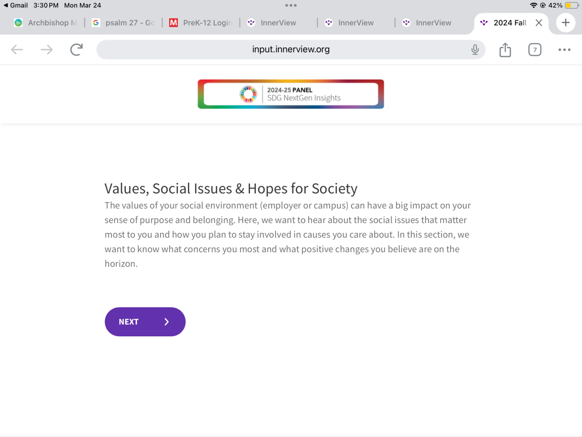Show all open tabs overview
Viewport: 582px width, 437px height.
tap(535, 50)
